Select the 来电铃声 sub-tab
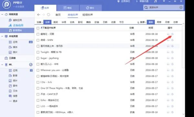Screen dimensions: 194x117 [73, 15]
